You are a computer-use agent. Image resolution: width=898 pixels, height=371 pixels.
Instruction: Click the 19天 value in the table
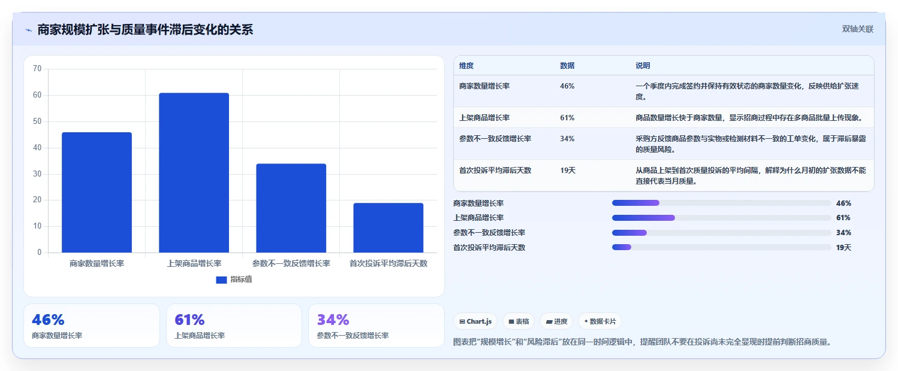[568, 171]
